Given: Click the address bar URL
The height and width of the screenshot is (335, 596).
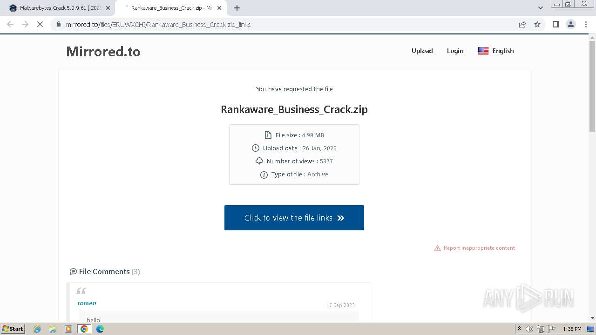Looking at the screenshot, I should [158, 25].
